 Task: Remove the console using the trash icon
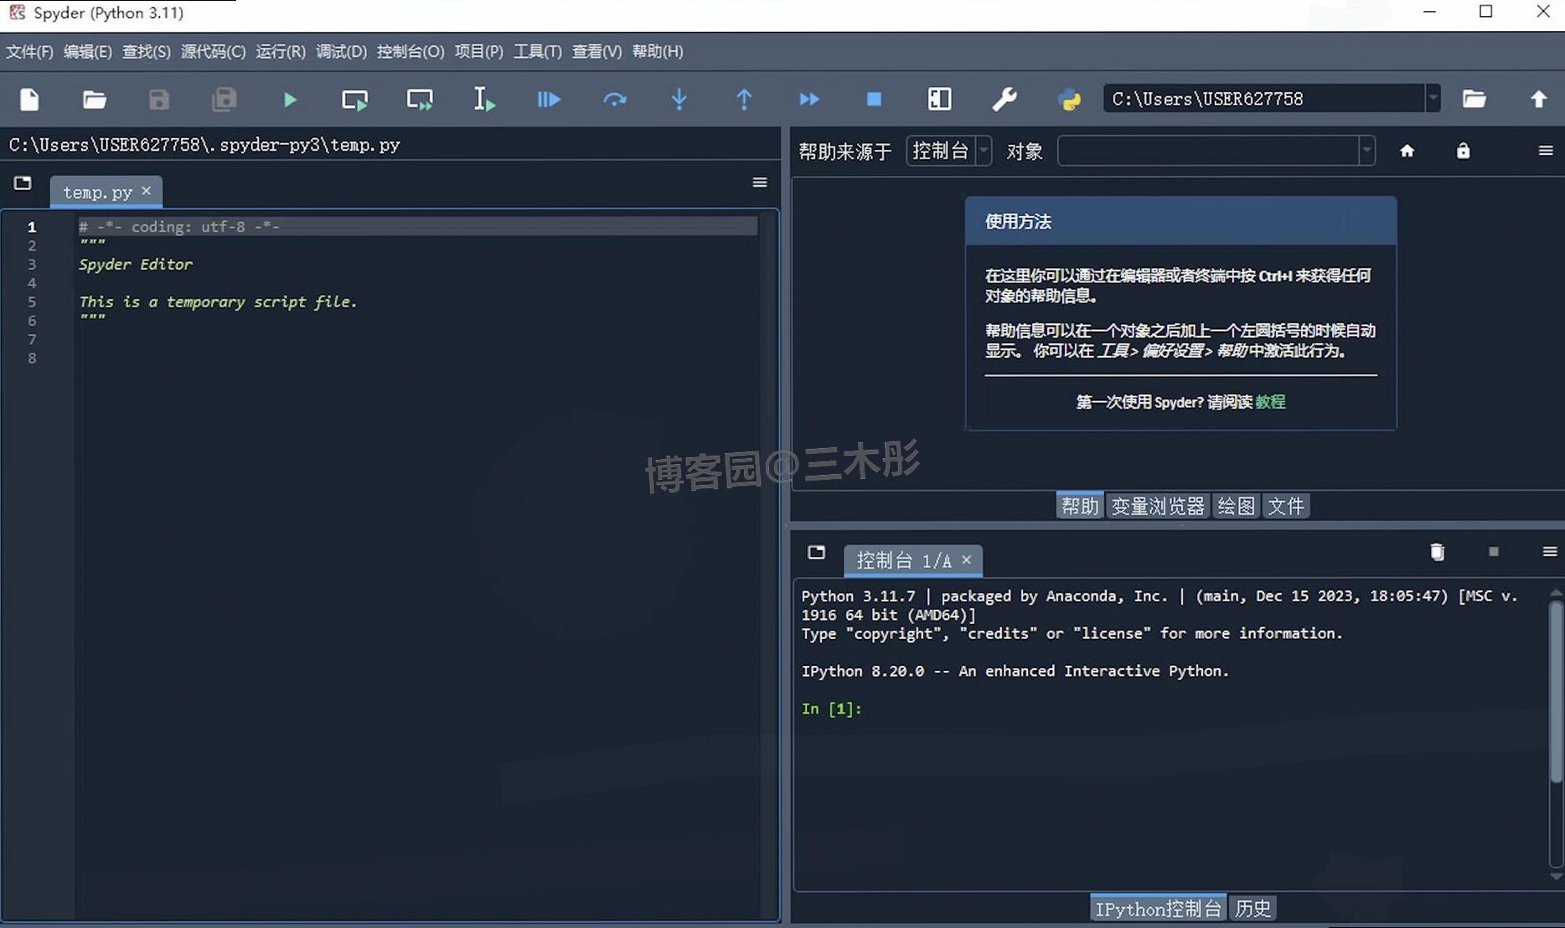coord(1438,552)
